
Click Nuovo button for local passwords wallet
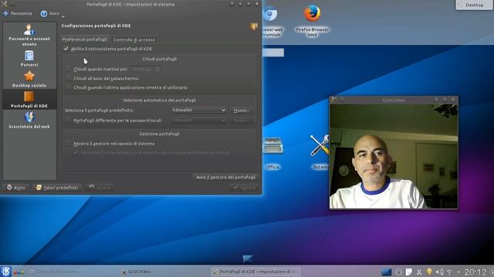242,120
